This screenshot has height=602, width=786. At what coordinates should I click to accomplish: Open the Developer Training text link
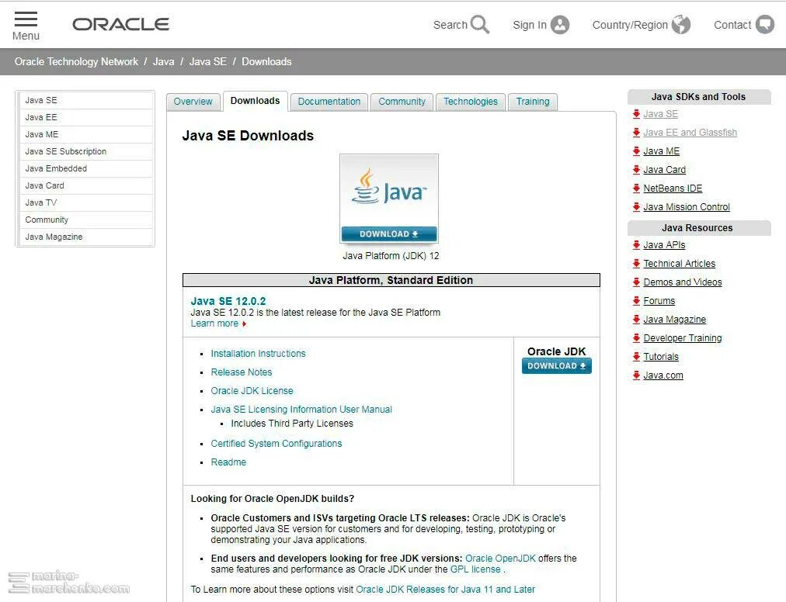(x=683, y=337)
